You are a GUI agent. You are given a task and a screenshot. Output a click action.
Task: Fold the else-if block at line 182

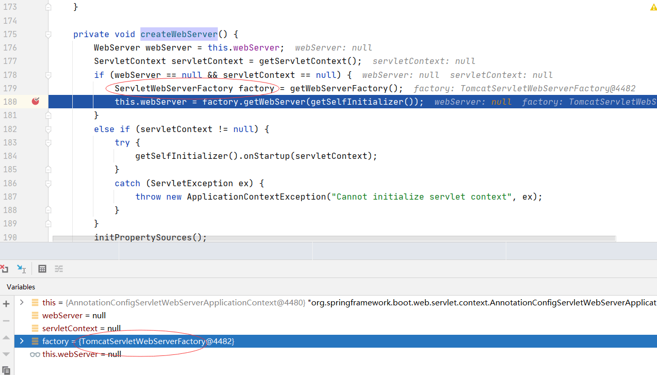click(x=48, y=129)
